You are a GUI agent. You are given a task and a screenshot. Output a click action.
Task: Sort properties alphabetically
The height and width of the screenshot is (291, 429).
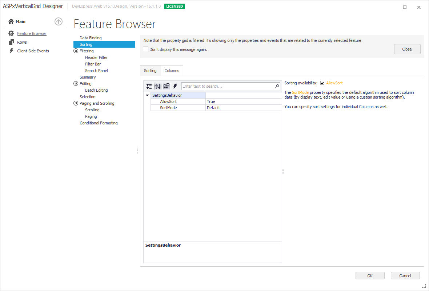pos(157,86)
